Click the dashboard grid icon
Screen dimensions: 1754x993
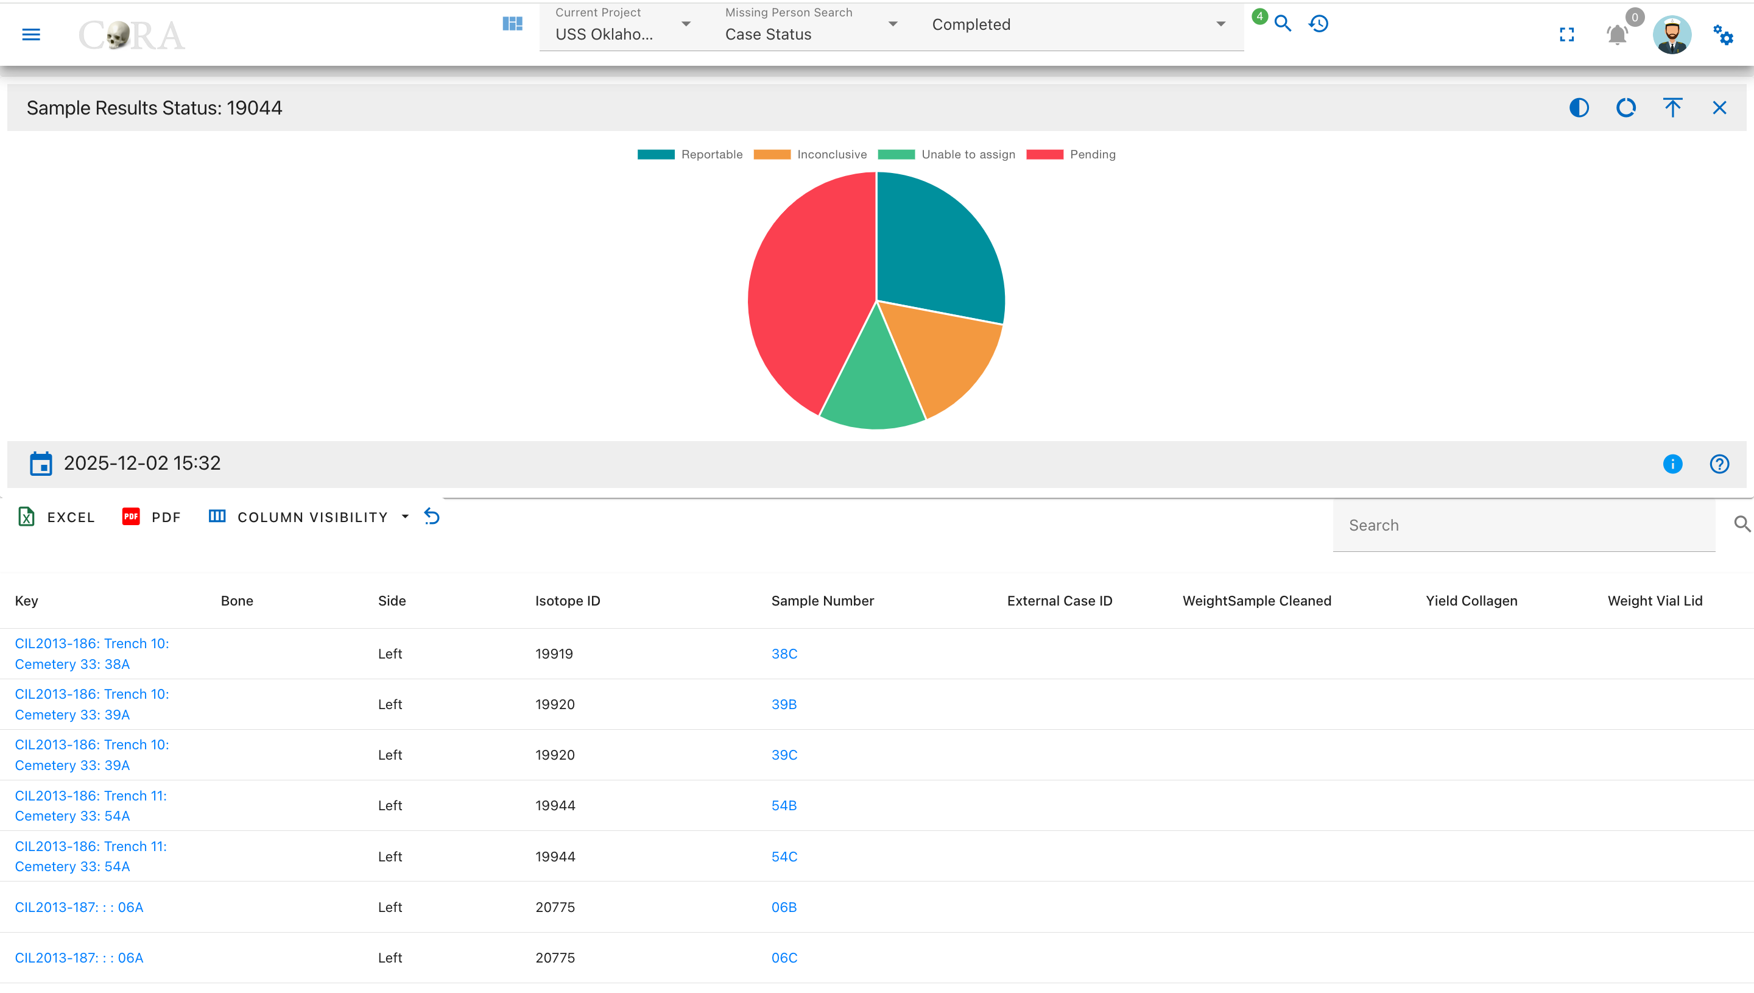(x=512, y=24)
